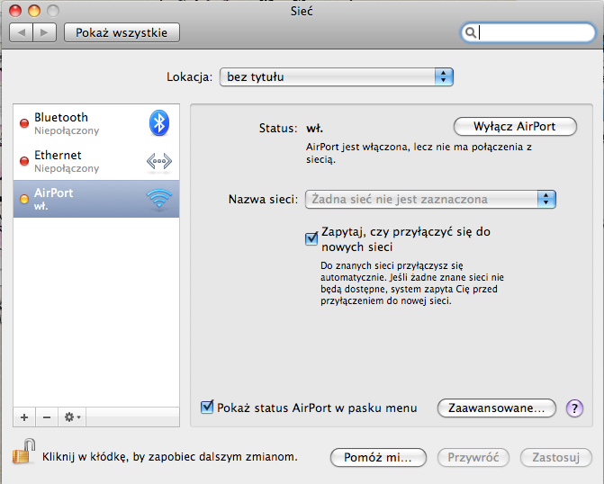Open the gear action menu below services list
The width and height of the screenshot is (604, 484).
pyautogui.click(x=72, y=417)
